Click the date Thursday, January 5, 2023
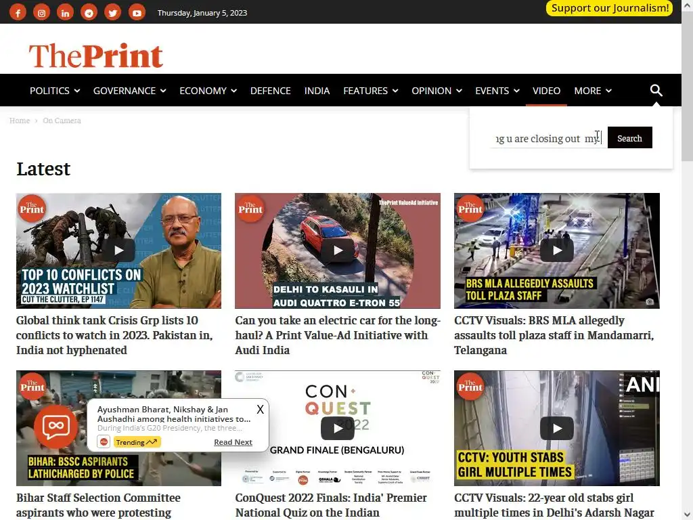The image size is (693, 520). pos(202,13)
